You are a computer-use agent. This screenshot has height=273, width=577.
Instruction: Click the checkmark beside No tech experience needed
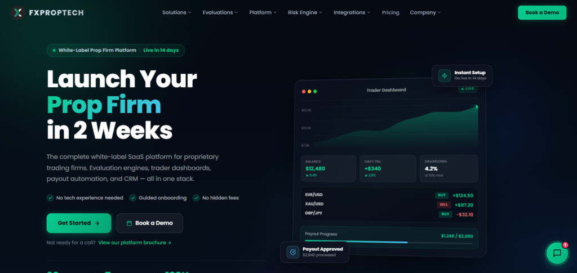pos(50,198)
